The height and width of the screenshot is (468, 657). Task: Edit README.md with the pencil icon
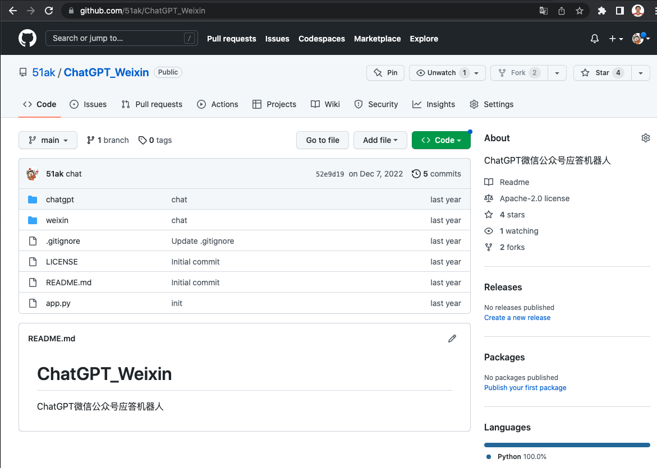452,339
